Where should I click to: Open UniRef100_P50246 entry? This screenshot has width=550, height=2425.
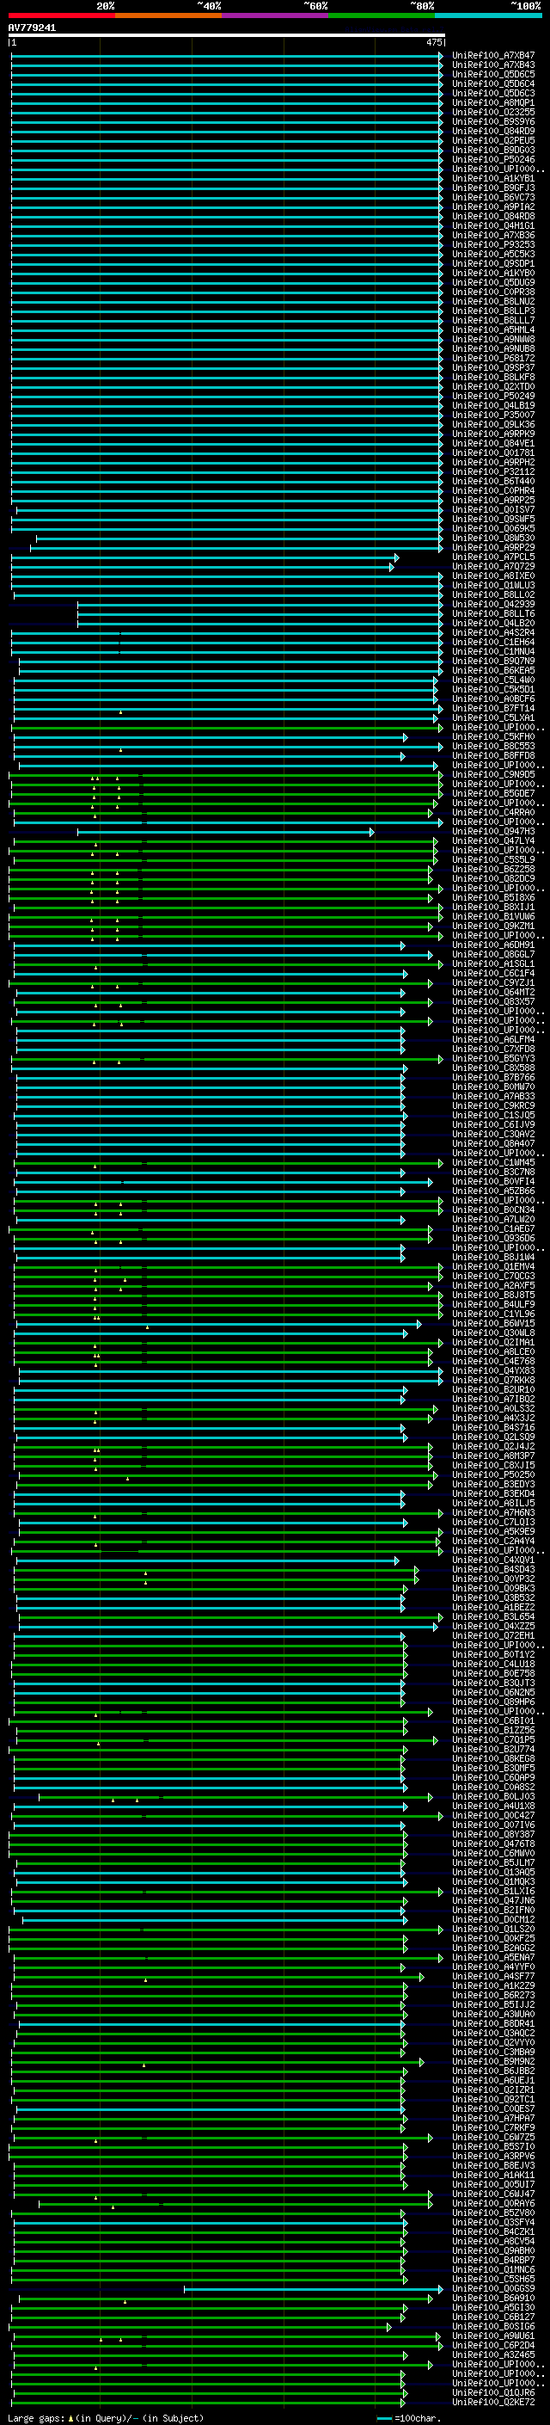point(493,160)
